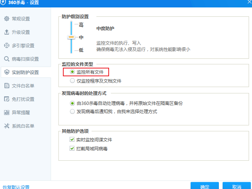Choose 发现病毒后通知我 radio option
Screen dimensions: 252x189
click(72, 111)
